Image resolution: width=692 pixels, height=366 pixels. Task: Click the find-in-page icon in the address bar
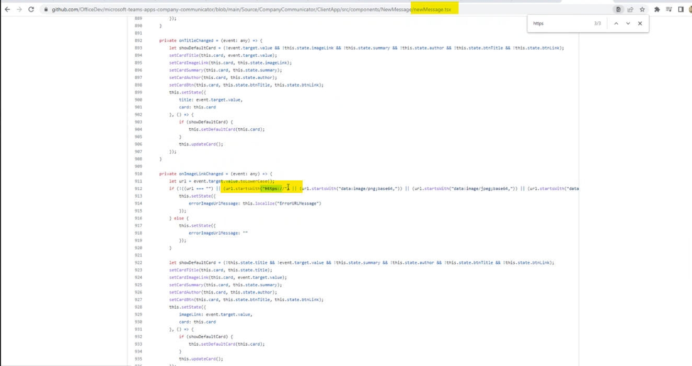coord(618,9)
